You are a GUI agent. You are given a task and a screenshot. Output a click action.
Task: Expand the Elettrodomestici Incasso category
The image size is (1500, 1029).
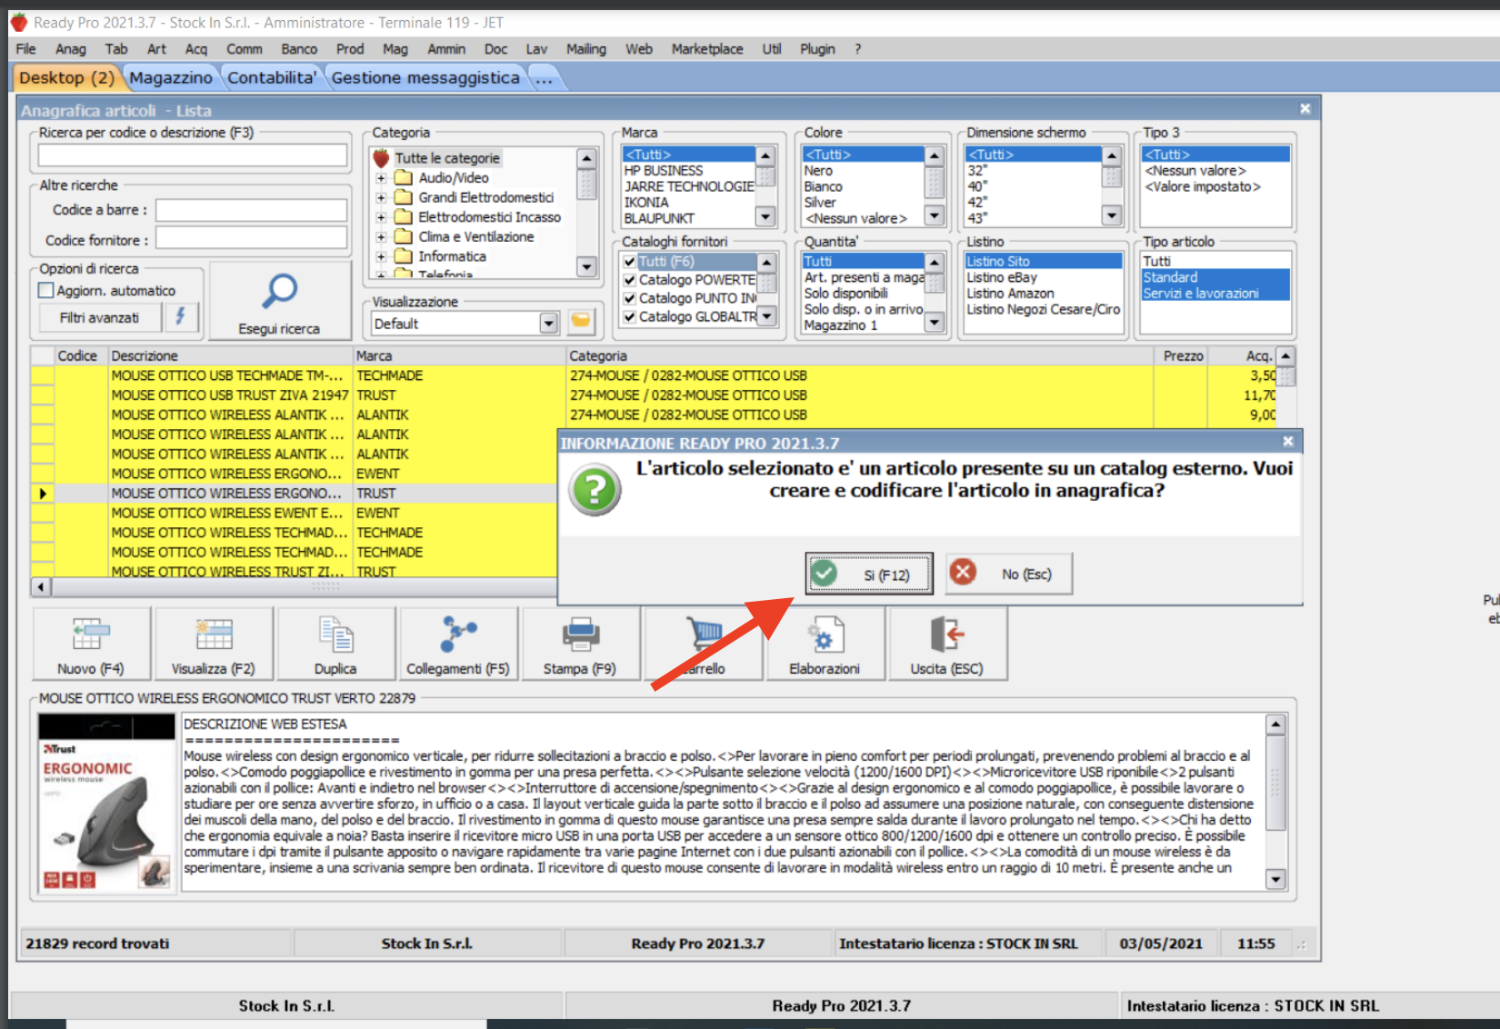pyautogui.click(x=382, y=217)
